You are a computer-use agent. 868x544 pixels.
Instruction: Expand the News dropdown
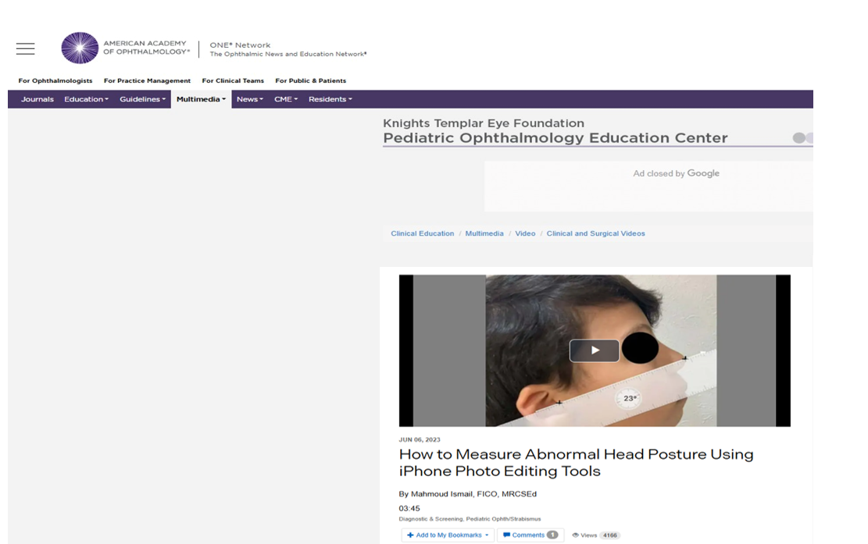pos(250,100)
